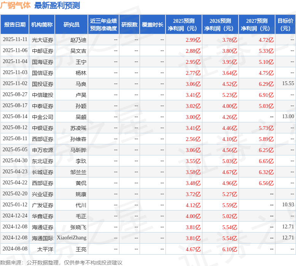Select the 机构简称 column header
Image resolution: width=296 pixels, height=266 pixels.
pos(42,24)
